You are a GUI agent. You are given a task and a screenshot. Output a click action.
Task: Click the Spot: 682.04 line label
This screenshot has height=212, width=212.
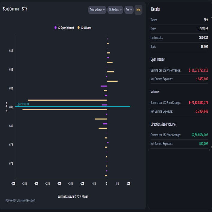23,104
